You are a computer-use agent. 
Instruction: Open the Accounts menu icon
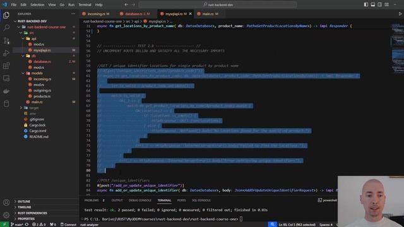coord(6,202)
